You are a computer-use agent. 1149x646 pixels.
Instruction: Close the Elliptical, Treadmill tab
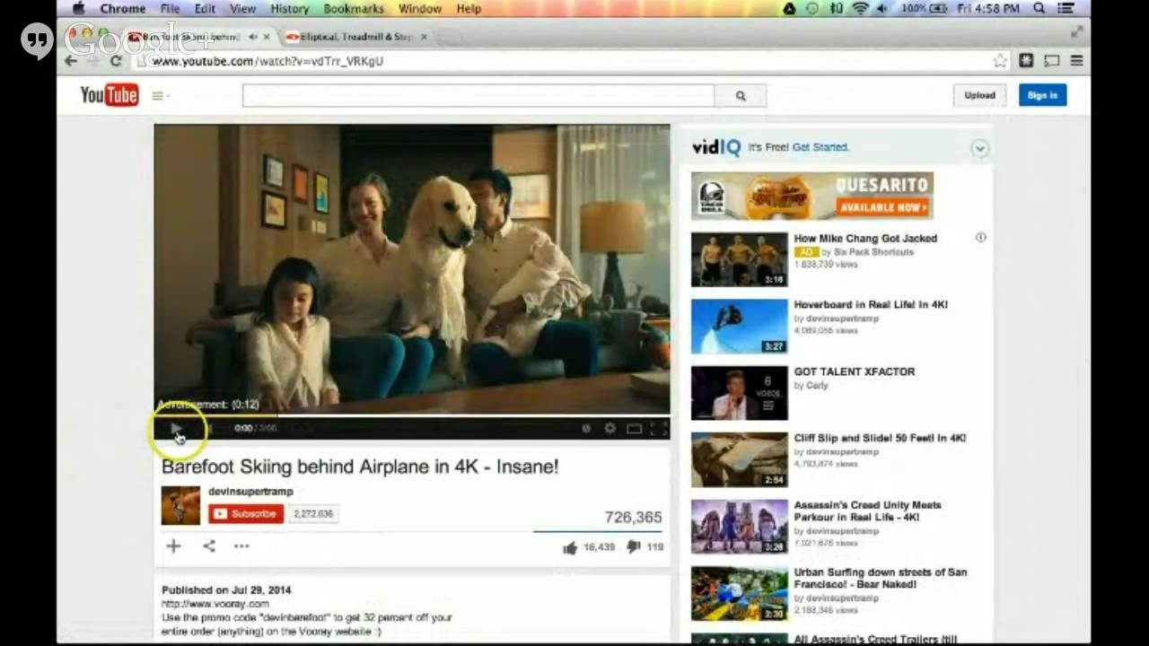(424, 37)
